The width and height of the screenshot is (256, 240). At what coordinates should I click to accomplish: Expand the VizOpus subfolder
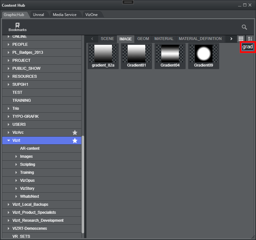[x=16, y=180]
